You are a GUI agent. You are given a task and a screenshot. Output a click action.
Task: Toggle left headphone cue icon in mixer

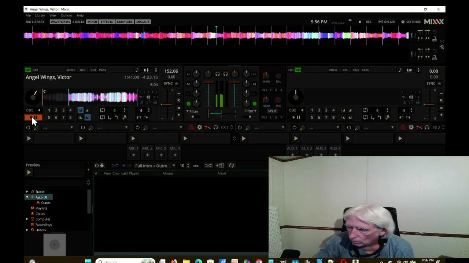[x=217, y=74]
